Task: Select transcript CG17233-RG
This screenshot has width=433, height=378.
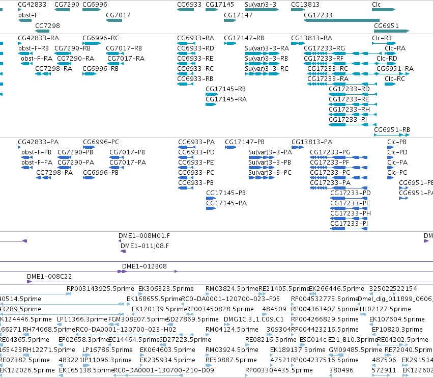Action: click(324, 48)
